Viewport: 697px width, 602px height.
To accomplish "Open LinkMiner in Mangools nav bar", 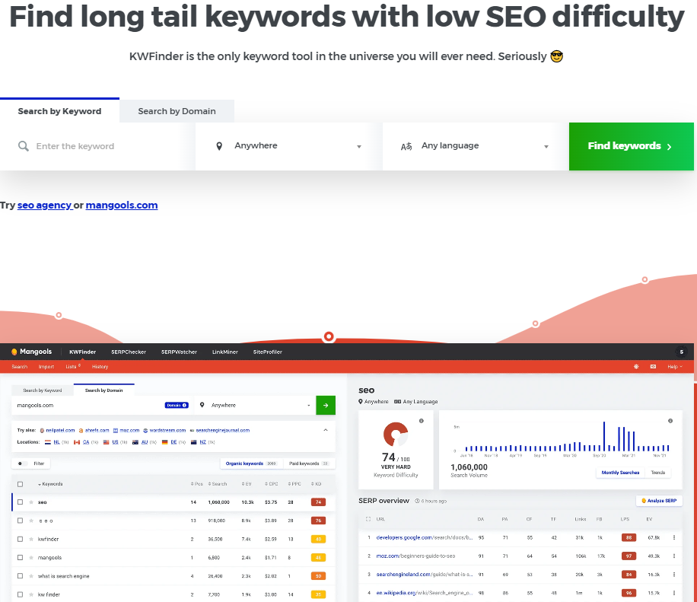I will click(x=225, y=352).
